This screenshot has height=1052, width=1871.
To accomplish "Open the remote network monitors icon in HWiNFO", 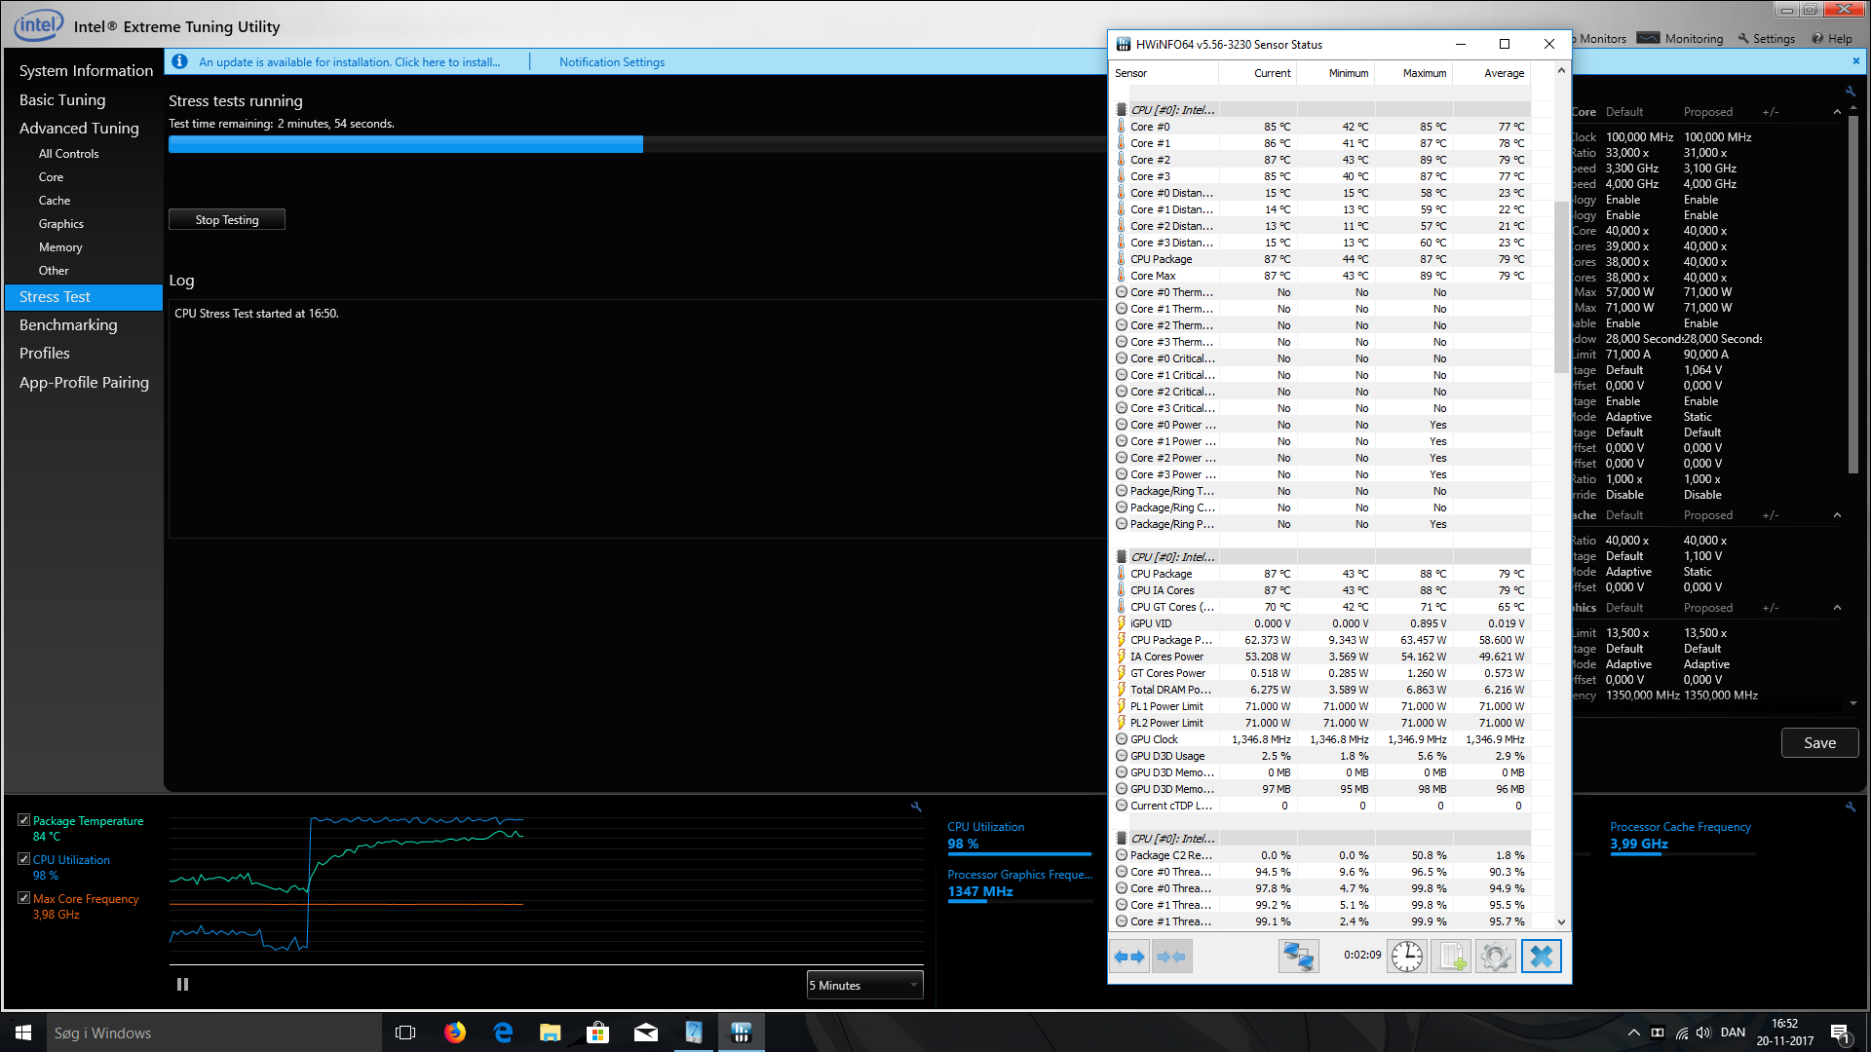I will click(x=1298, y=957).
